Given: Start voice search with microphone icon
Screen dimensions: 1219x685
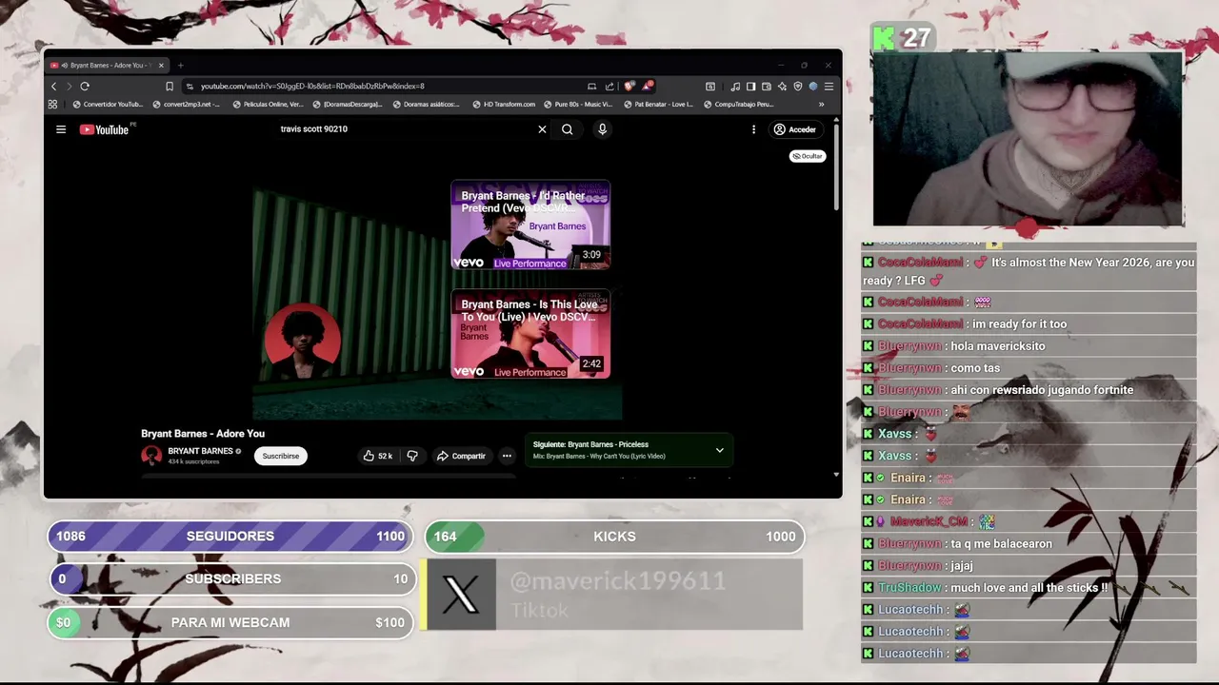Looking at the screenshot, I should pos(602,129).
